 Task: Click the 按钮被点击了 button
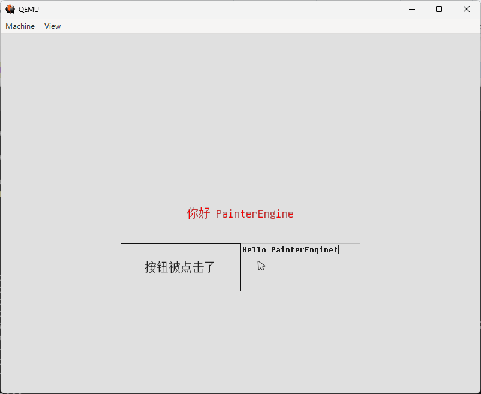181,267
